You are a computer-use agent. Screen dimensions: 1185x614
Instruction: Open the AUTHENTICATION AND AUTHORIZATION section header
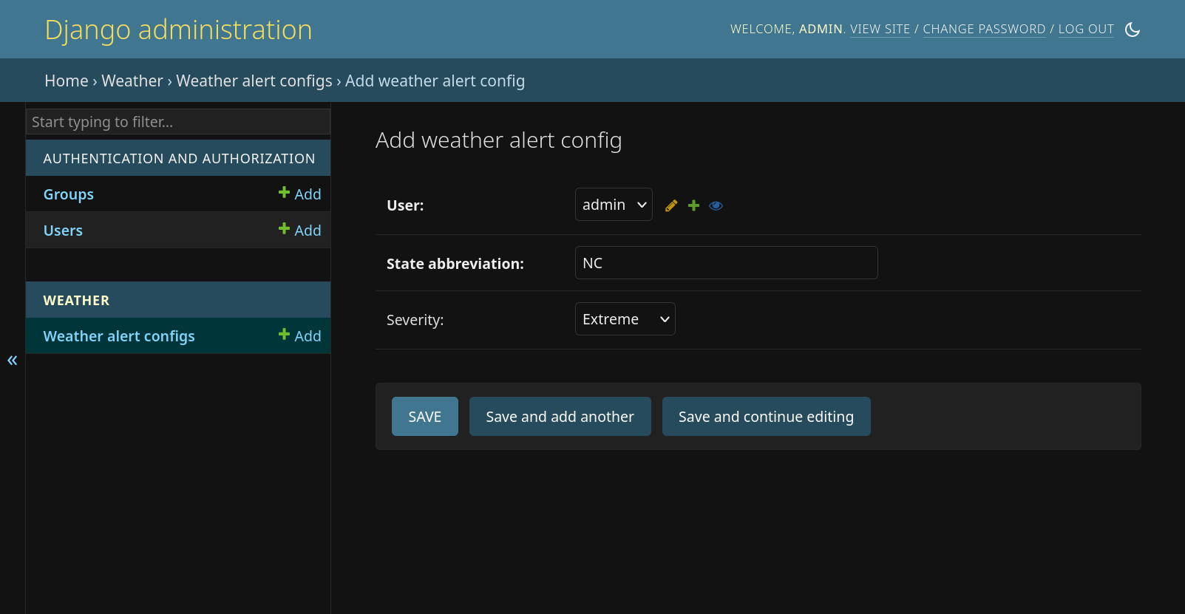point(179,159)
